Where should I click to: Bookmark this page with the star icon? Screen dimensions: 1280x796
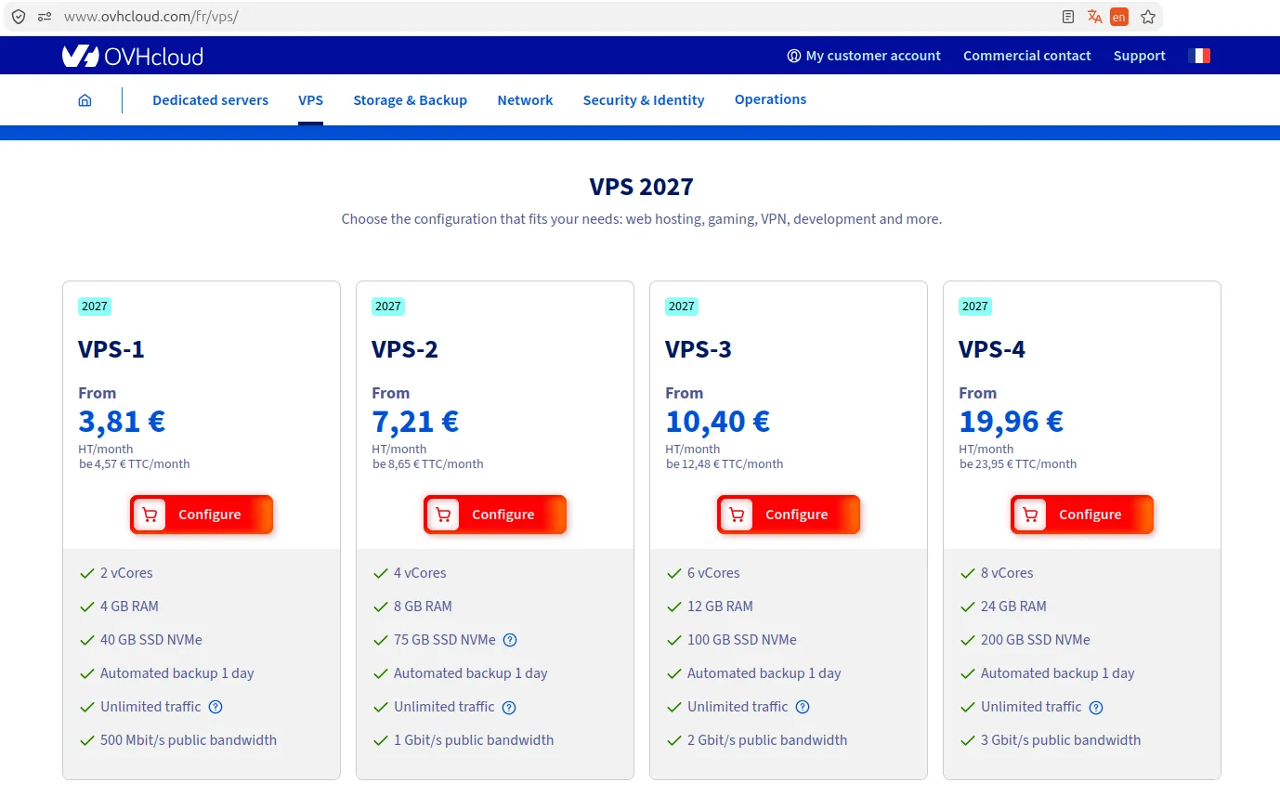pyautogui.click(x=1148, y=17)
